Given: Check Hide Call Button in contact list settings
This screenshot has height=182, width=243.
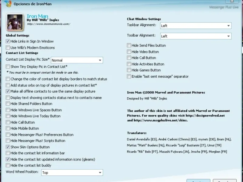Looking at the screenshot, I should pyautogui.click(x=8, y=122).
